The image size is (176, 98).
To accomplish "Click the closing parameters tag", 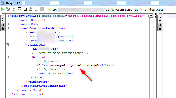I will pyautogui.click(x=37, y=82).
